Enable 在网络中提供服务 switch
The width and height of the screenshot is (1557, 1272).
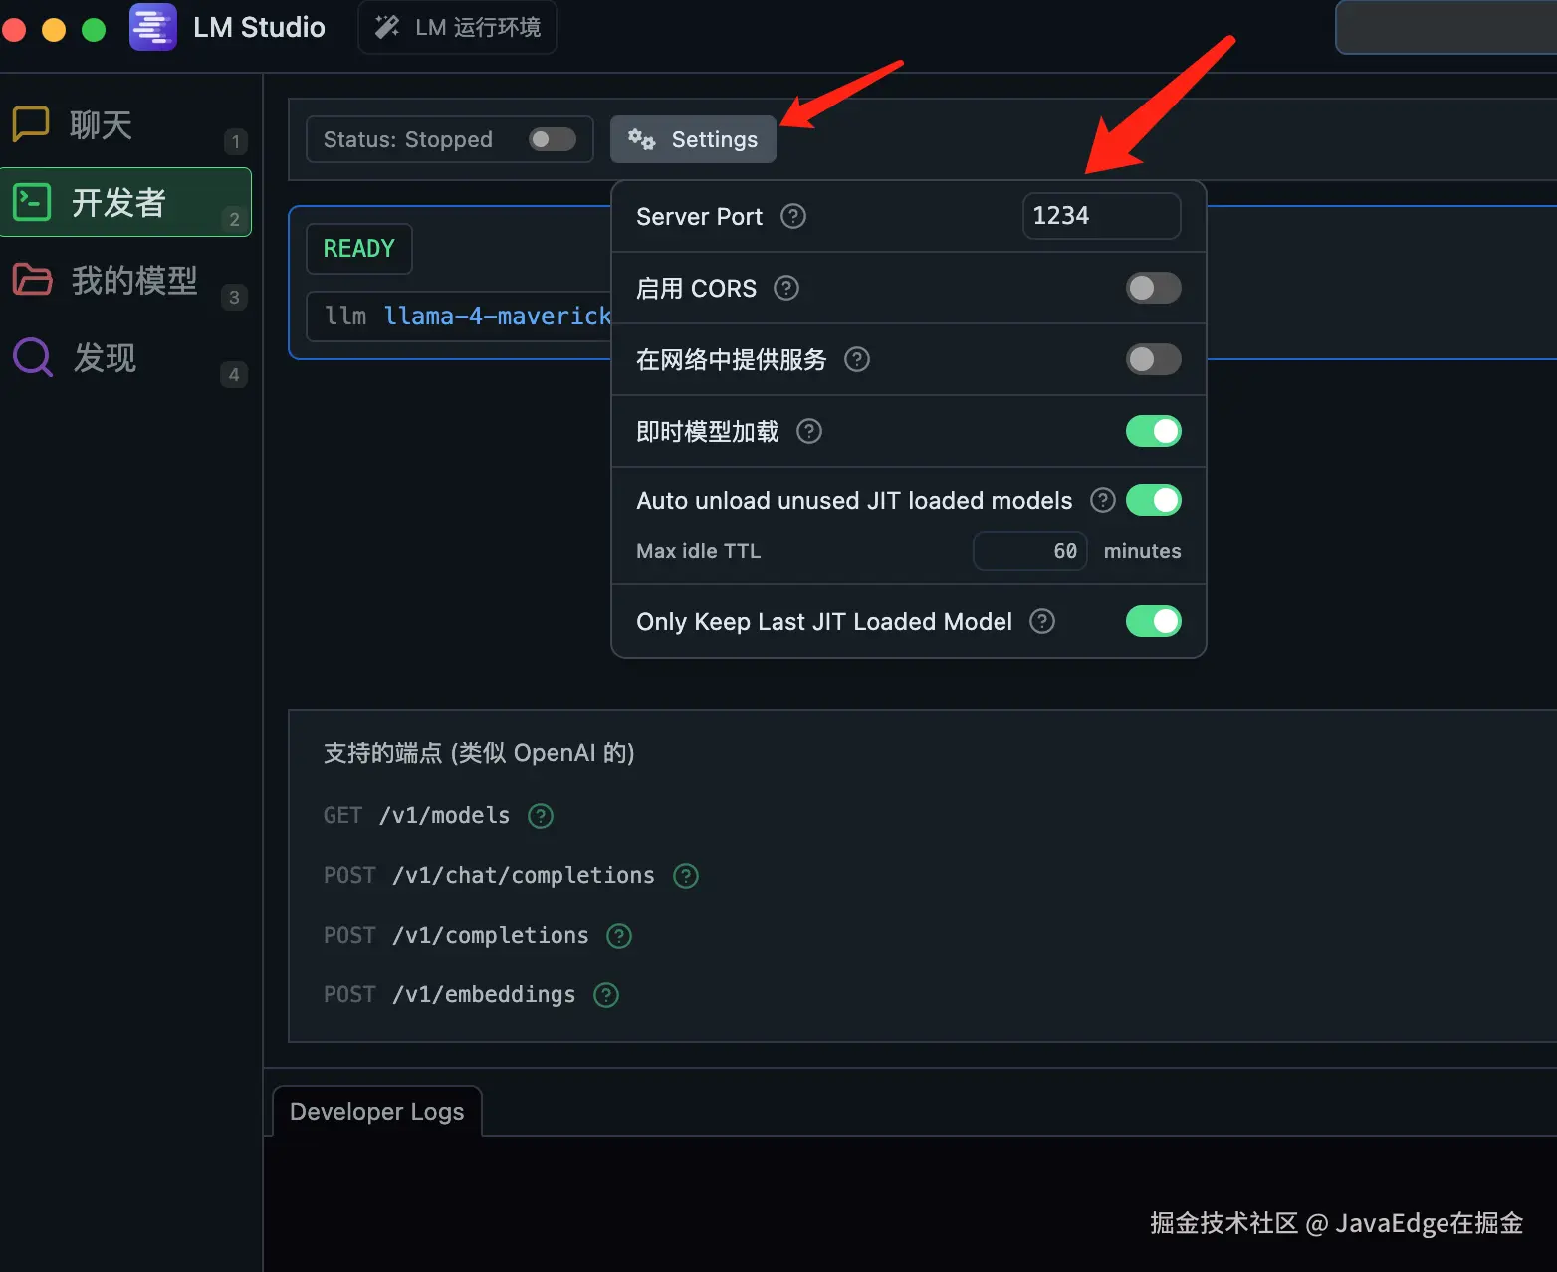point(1153,359)
